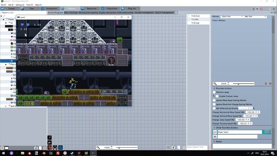
Task: Select the Group entry in list
Action: click(x=198, y=23)
